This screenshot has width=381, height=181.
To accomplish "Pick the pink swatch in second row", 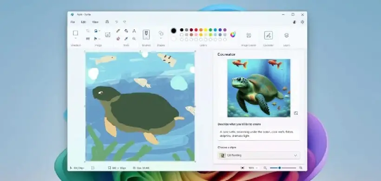I will click(x=196, y=35).
